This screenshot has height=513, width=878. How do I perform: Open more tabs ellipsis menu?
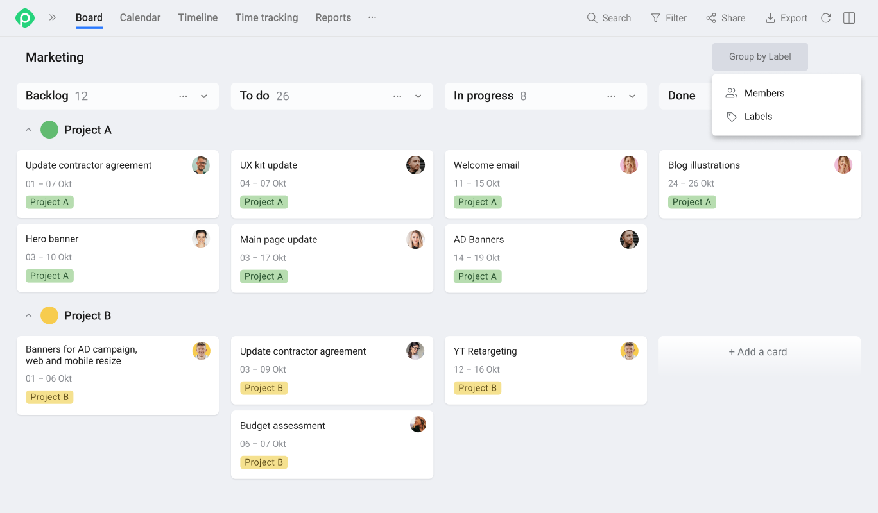point(372,18)
